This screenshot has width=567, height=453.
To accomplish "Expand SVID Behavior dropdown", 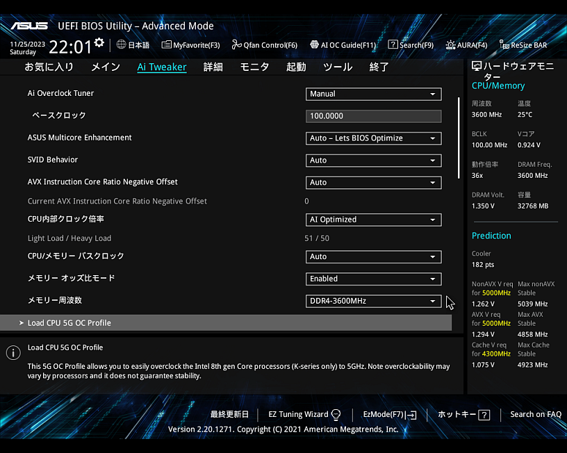I will 374,160.
